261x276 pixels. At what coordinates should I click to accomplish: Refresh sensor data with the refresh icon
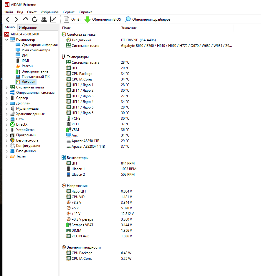[35, 19]
